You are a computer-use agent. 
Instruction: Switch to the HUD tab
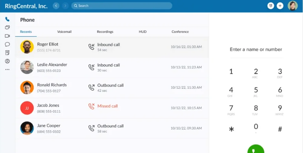point(143,32)
